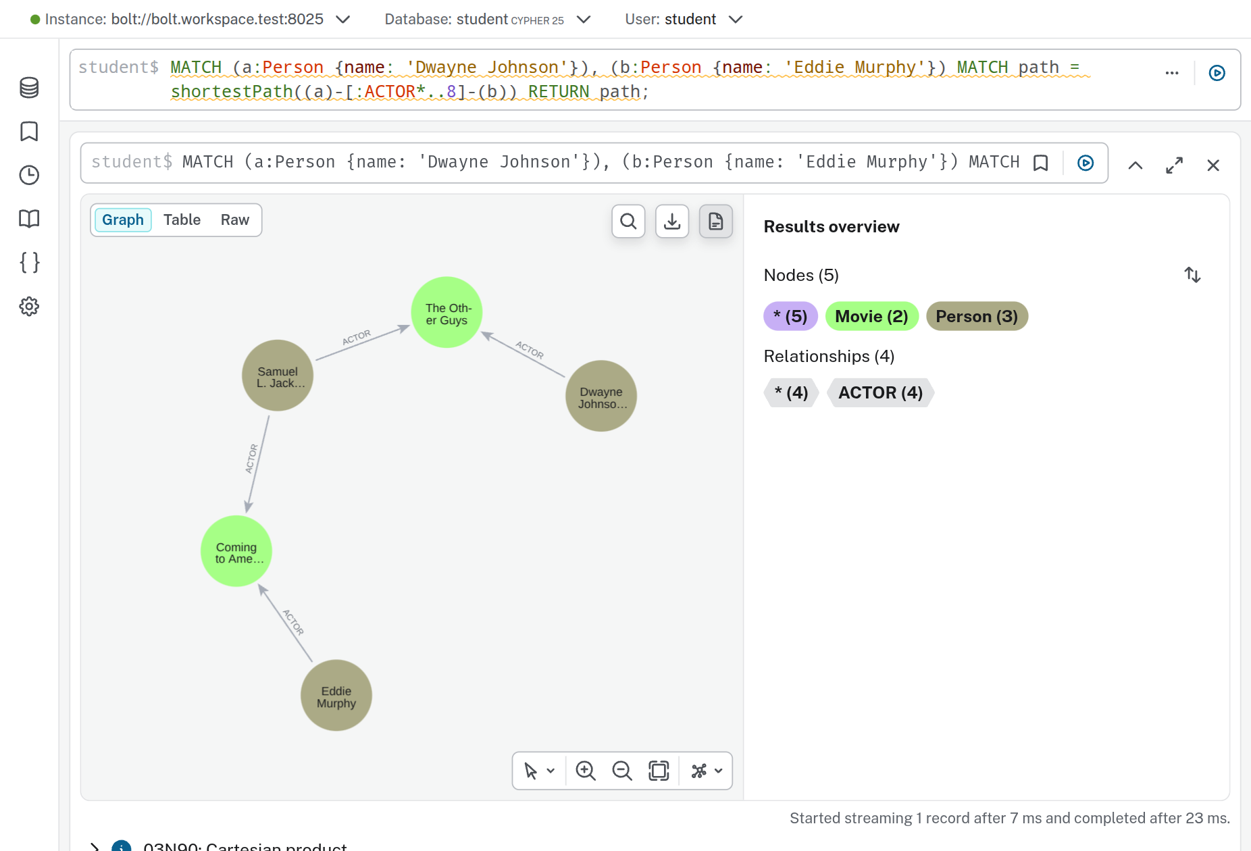1251x851 pixels.
Task: Switch to the Table view tab
Action: click(182, 220)
